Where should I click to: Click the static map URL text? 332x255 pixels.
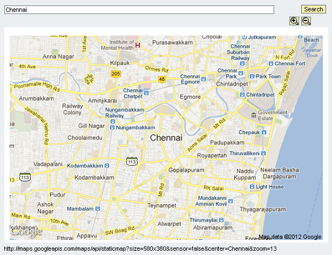[x=141, y=248]
